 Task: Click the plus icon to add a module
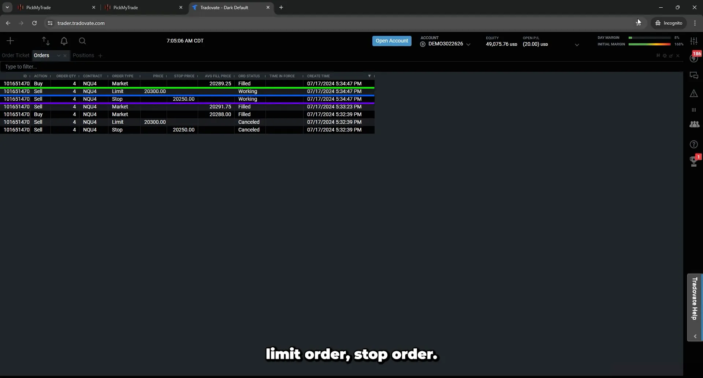pyautogui.click(x=10, y=41)
